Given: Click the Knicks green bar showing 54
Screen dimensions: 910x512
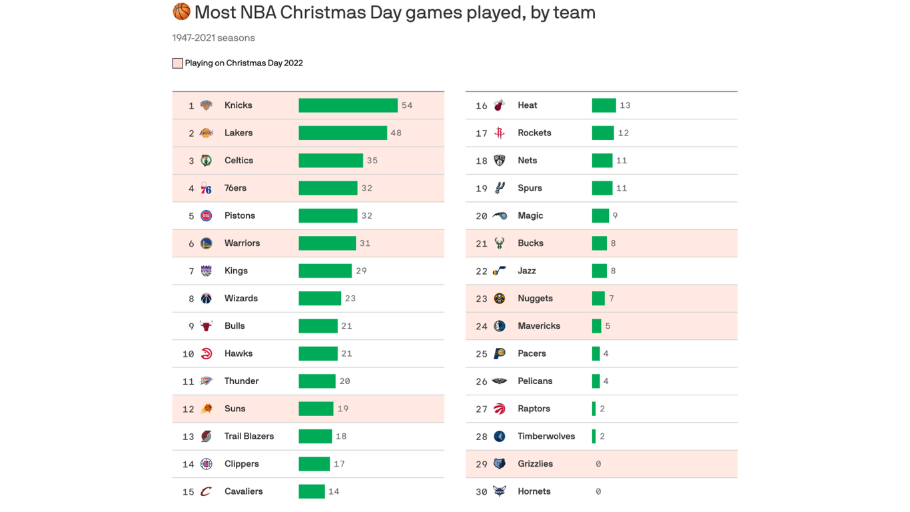Looking at the screenshot, I should coord(348,105).
